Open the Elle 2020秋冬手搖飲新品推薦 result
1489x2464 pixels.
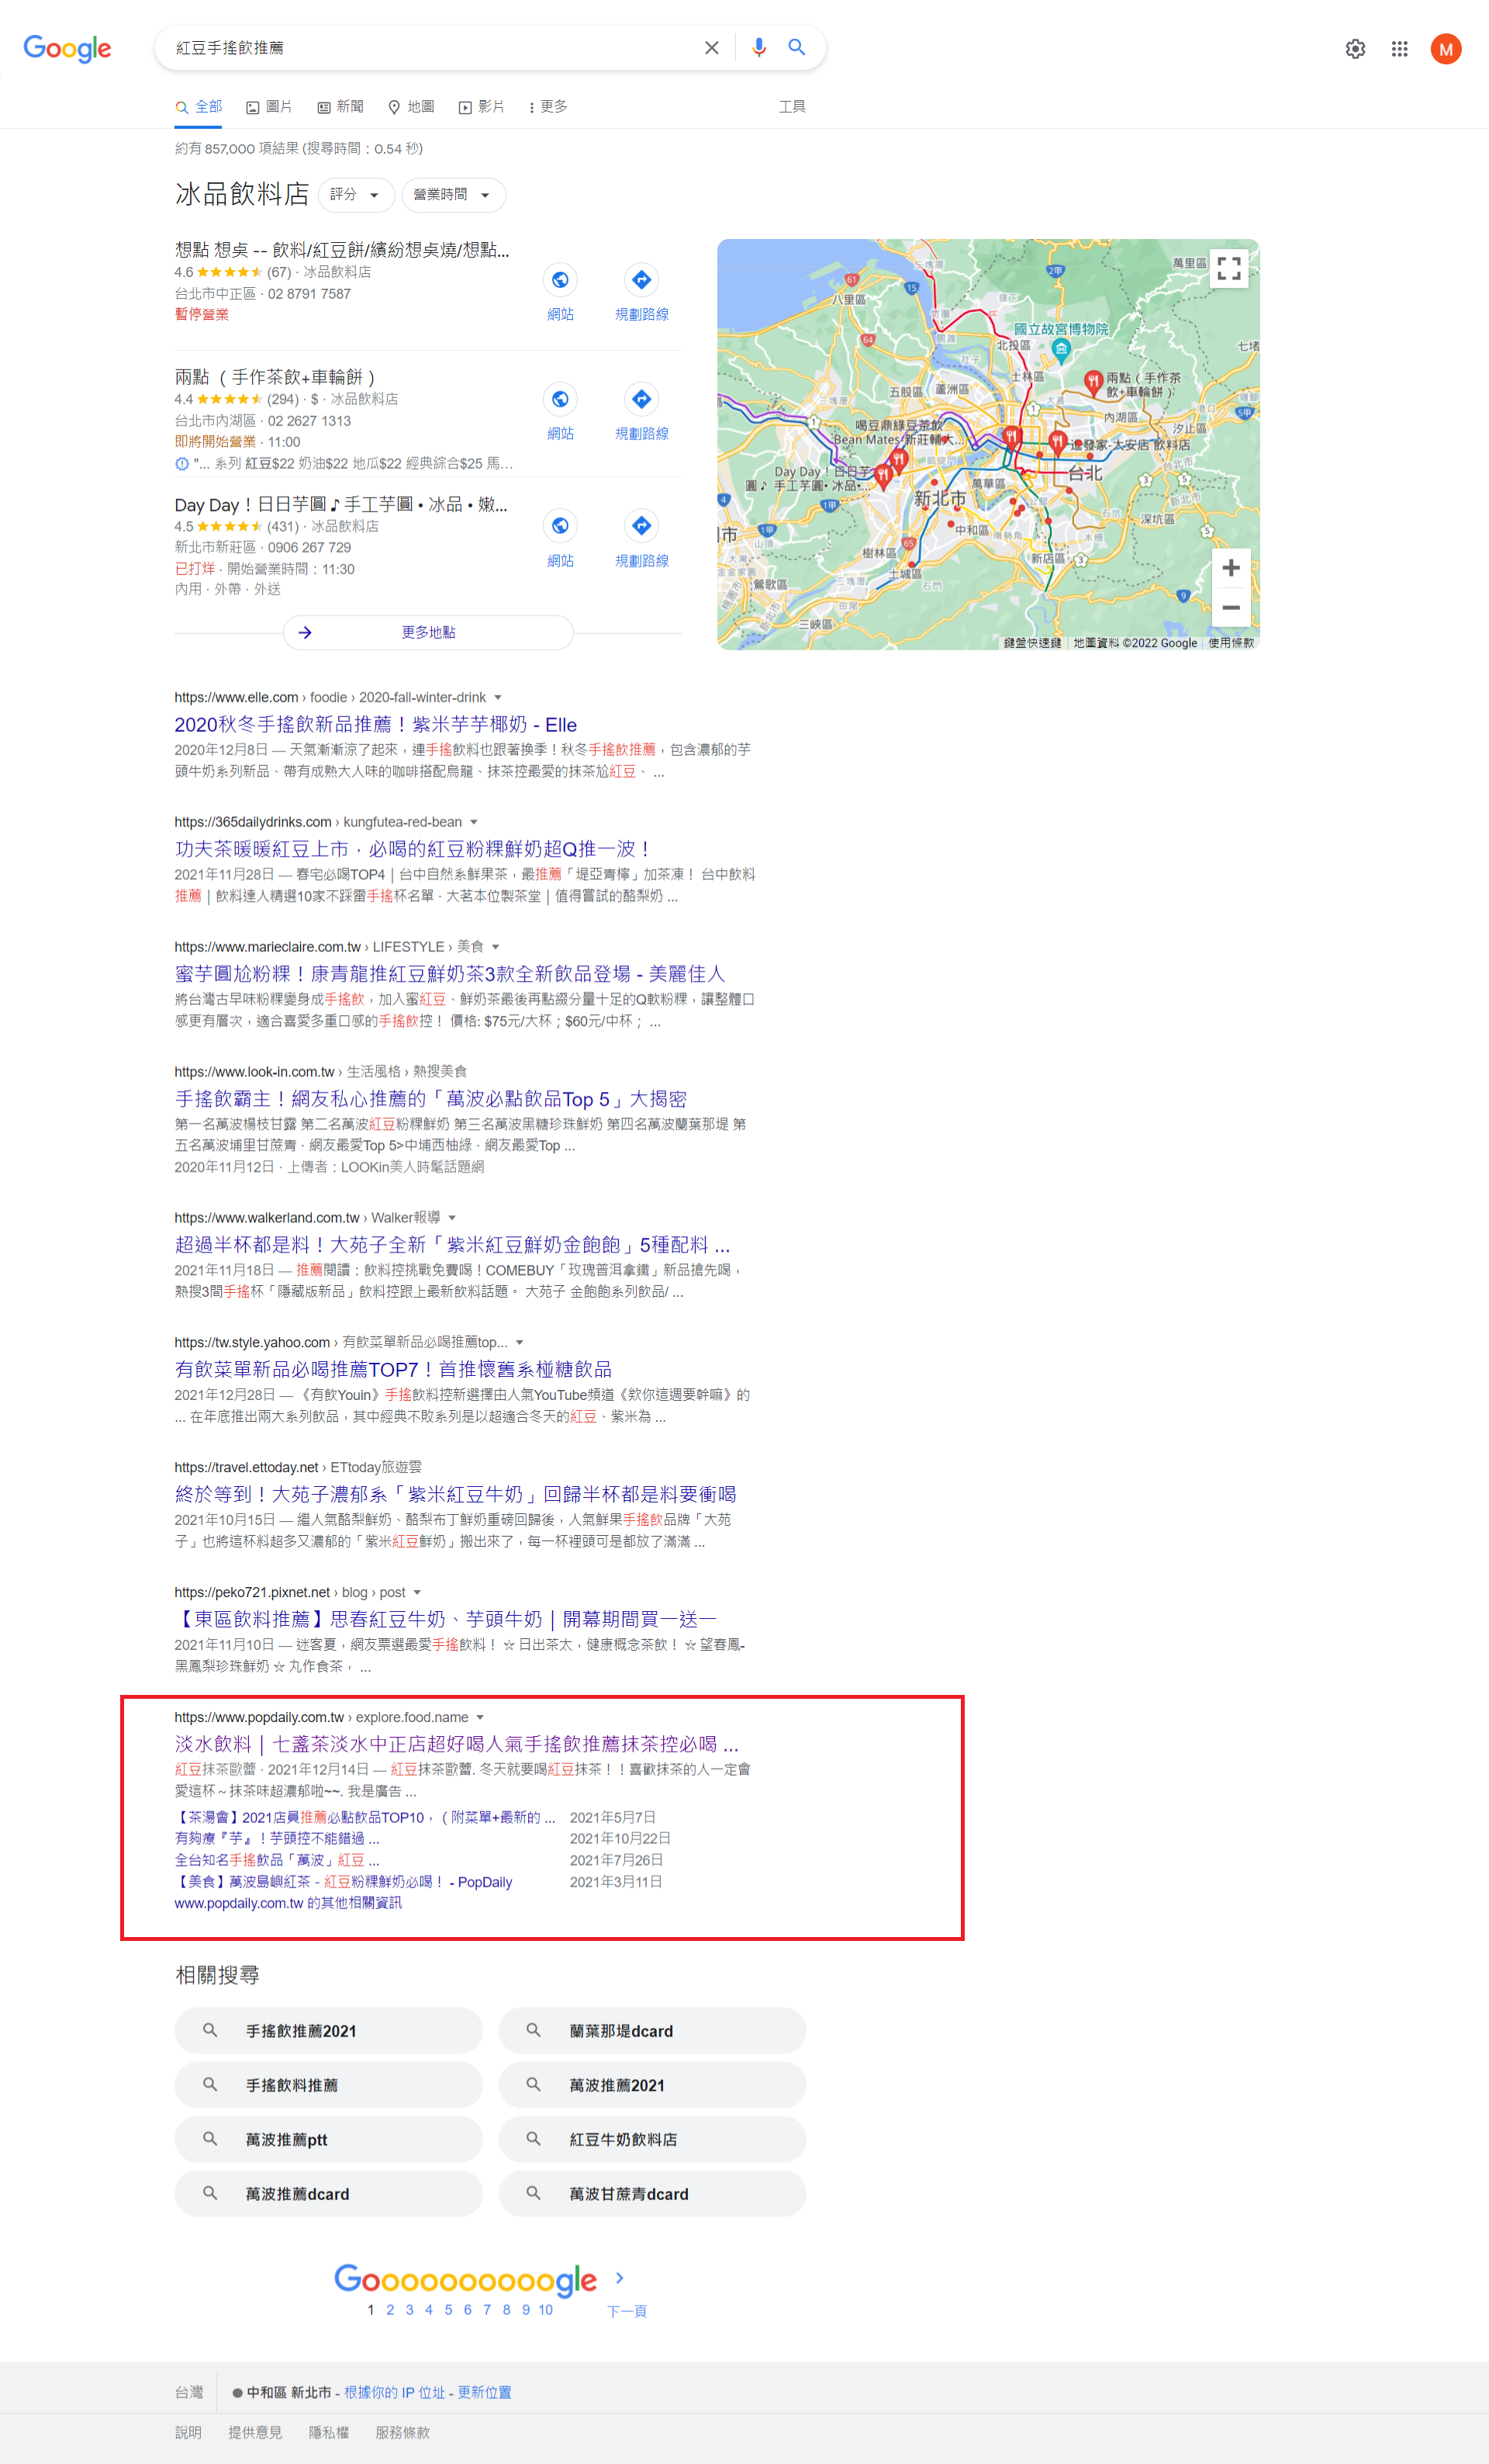click(376, 725)
